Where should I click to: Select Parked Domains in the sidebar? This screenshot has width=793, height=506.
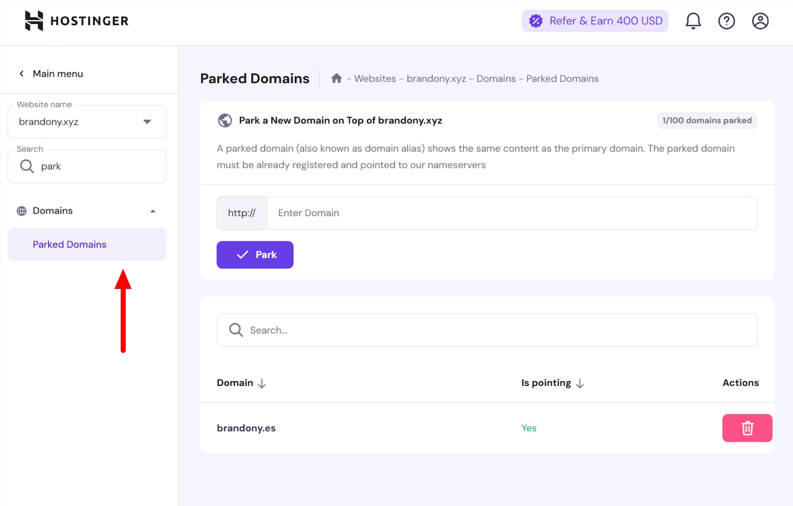[x=69, y=244]
